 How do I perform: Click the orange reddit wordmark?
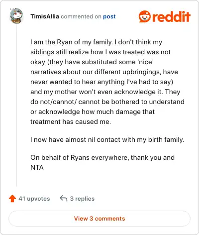(x=171, y=17)
